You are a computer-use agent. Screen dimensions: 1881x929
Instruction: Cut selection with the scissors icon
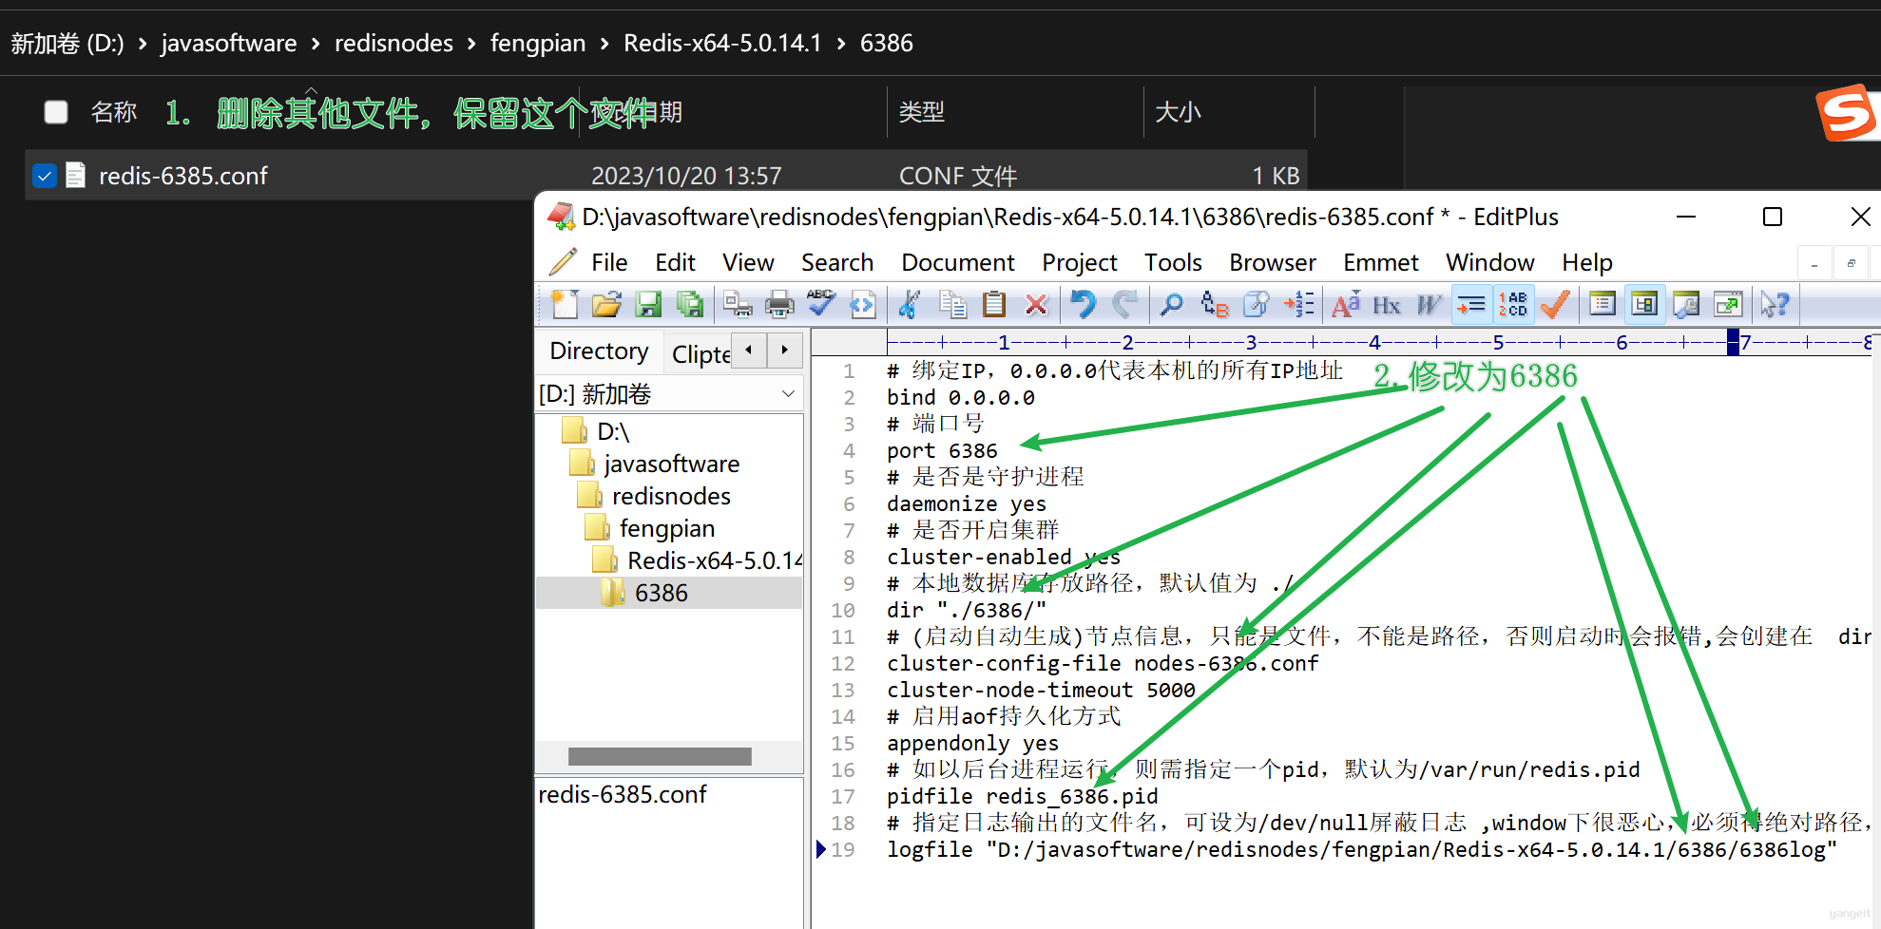coord(910,304)
